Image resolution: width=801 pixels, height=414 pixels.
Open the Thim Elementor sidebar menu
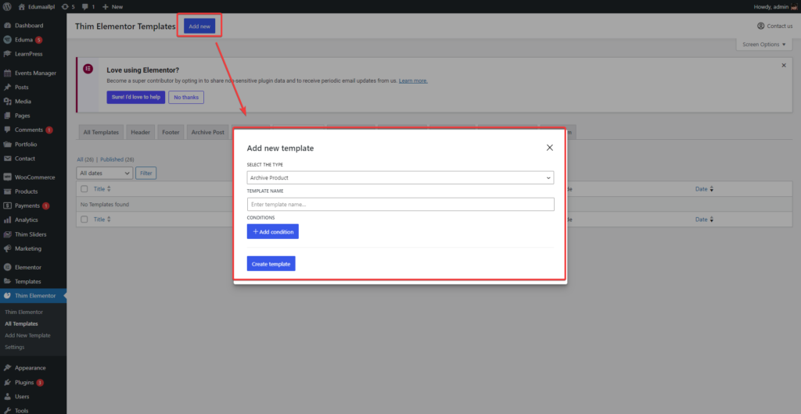coord(33,296)
